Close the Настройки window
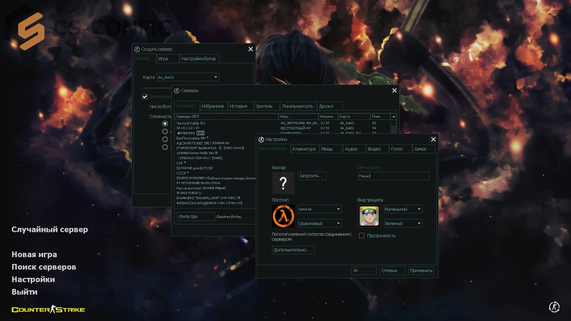571x321 pixels. [433, 140]
